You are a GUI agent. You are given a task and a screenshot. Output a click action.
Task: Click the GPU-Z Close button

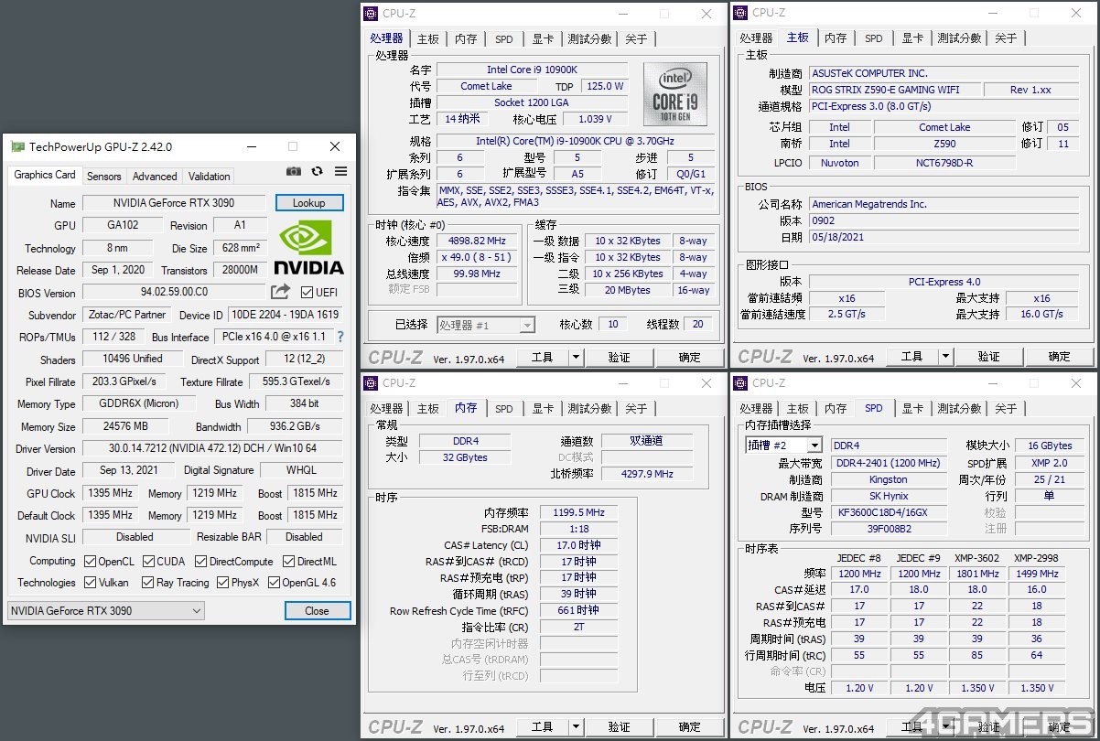click(318, 611)
